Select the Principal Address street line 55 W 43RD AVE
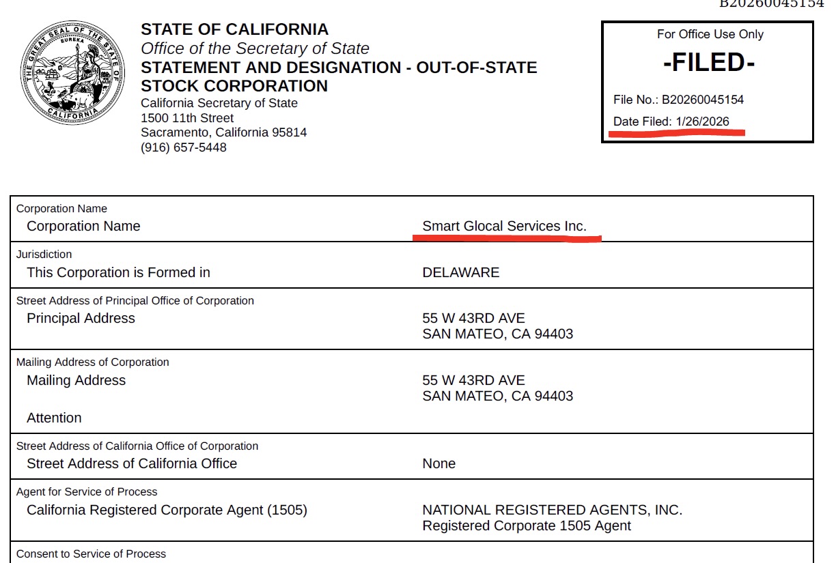Screen dimensions: 836x563 coord(473,319)
